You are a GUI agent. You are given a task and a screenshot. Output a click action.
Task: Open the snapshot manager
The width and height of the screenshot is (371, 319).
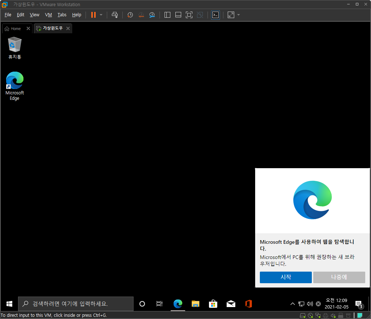(152, 15)
